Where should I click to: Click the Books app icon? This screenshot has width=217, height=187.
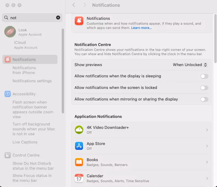(x=79, y=162)
